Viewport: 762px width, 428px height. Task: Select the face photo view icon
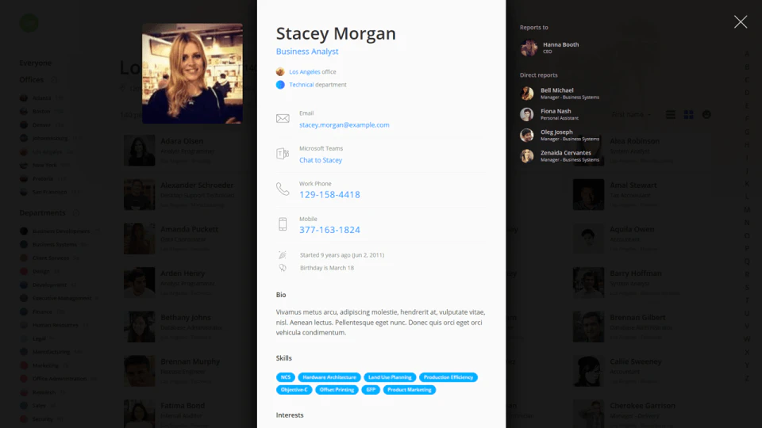(706, 114)
